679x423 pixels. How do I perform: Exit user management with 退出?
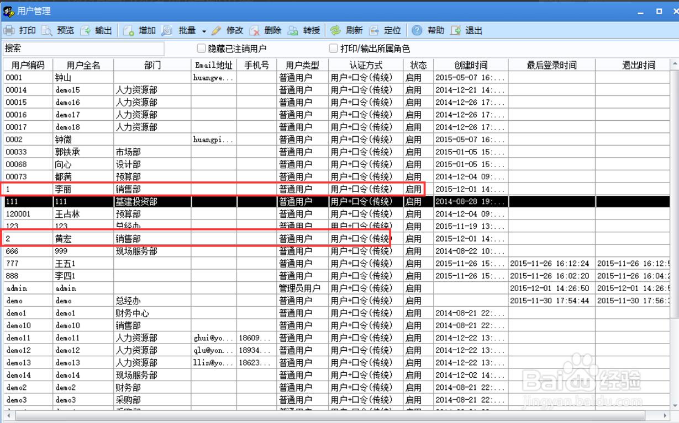click(x=456, y=30)
